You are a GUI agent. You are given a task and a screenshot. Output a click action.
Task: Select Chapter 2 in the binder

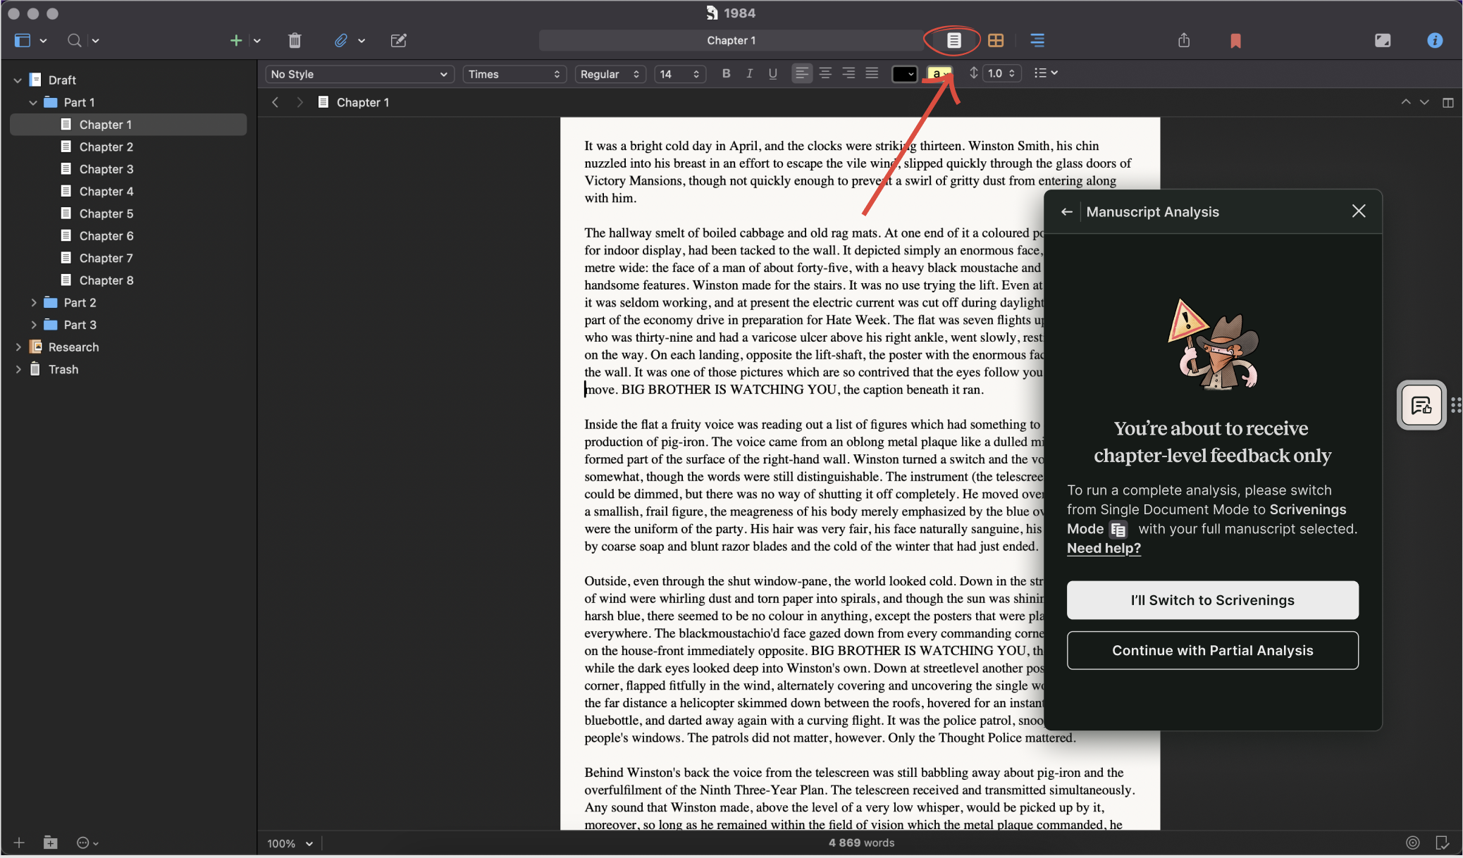[x=128, y=147]
